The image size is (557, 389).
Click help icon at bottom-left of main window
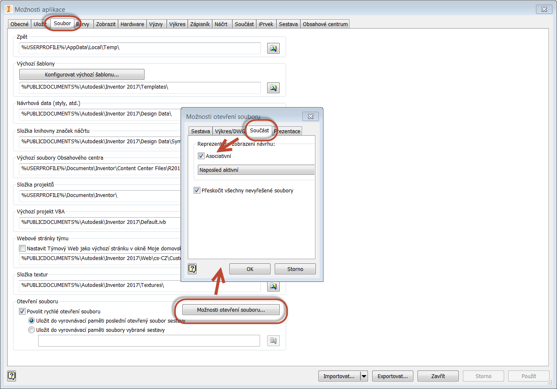point(12,376)
